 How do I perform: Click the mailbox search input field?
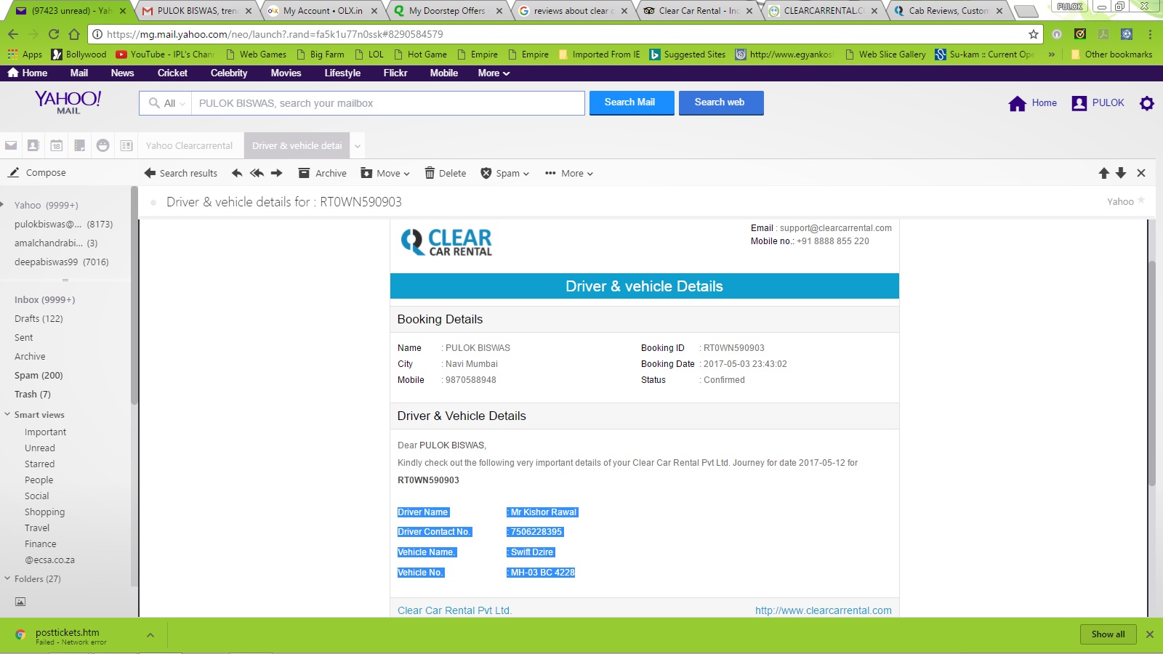[387, 103]
